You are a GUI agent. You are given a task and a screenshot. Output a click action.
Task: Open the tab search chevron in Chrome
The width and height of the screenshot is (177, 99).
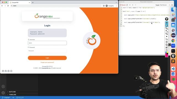(x=116, y=2)
